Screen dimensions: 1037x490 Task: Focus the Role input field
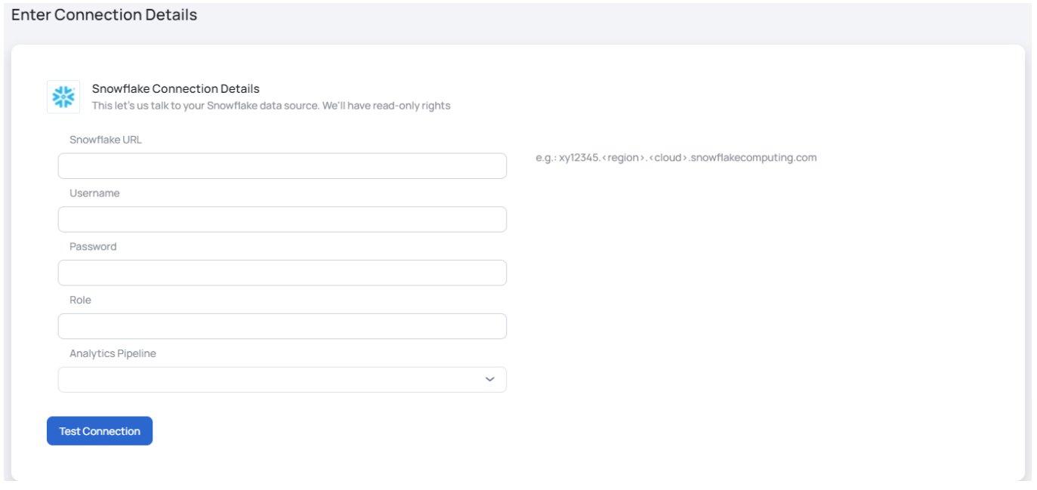point(282,326)
